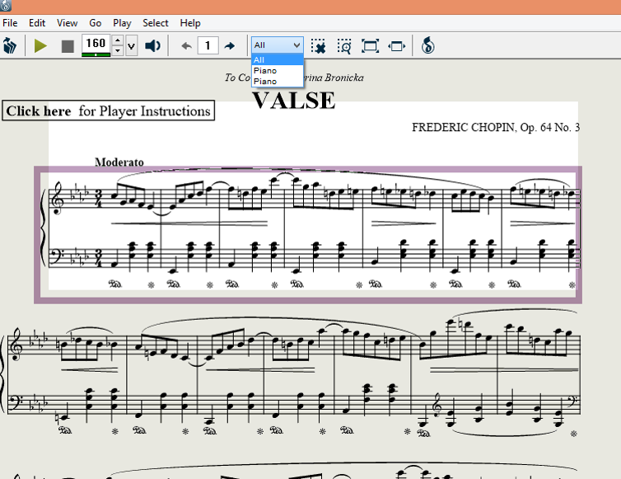The image size is (621, 479).
Task: Start playback with the green Play button
Action: [40, 45]
